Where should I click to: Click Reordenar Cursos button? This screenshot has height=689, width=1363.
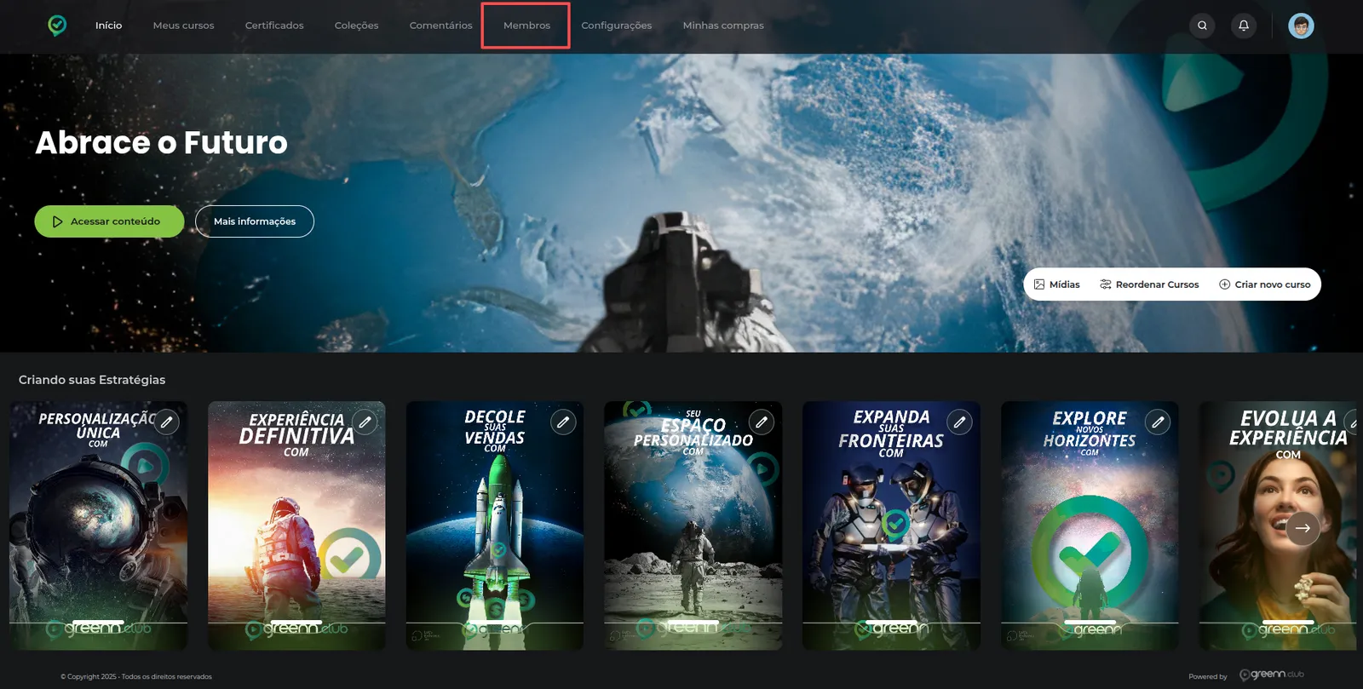tap(1149, 284)
